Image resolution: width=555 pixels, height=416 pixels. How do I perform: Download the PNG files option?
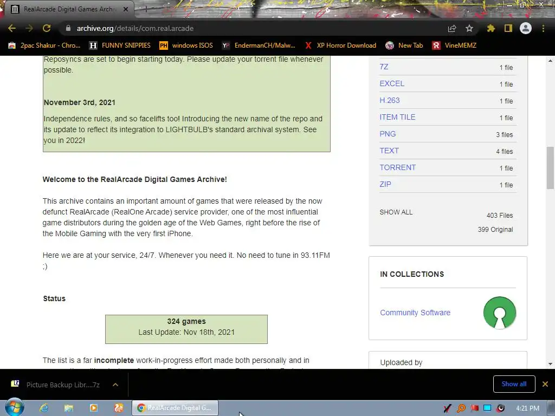pos(388,134)
